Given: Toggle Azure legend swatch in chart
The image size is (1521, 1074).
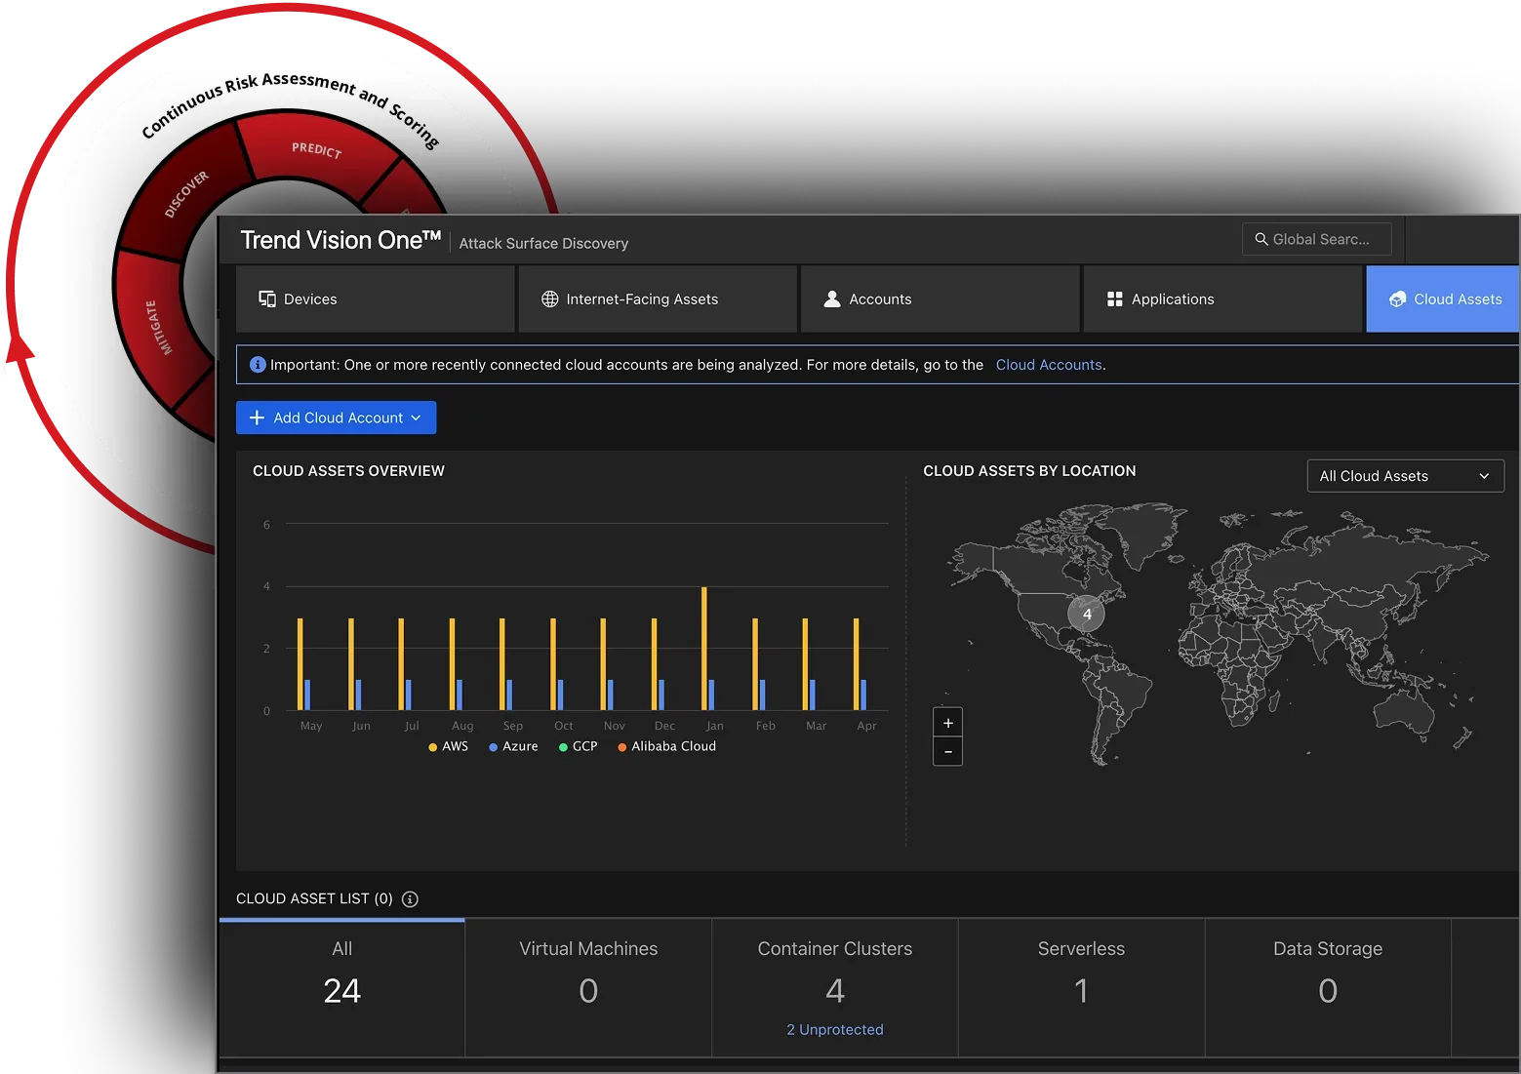Looking at the screenshot, I should [x=493, y=747].
